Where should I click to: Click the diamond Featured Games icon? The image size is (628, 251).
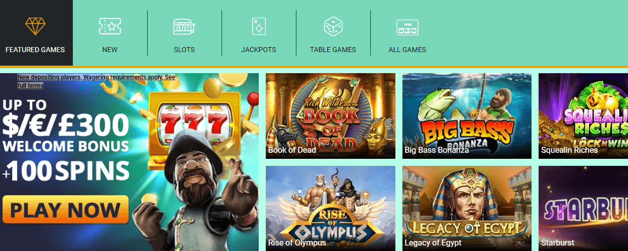pos(35,26)
